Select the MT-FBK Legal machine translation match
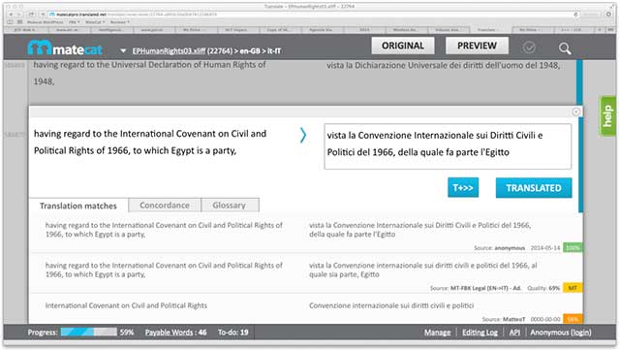Image resolution: width=620 pixels, height=350 pixels. pyautogui.click(x=306, y=274)
